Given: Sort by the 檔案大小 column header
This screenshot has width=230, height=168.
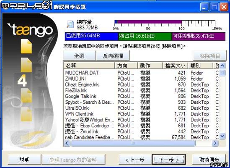Looking at the screenshot, I should pyautogui.click(x=176, y=66).
